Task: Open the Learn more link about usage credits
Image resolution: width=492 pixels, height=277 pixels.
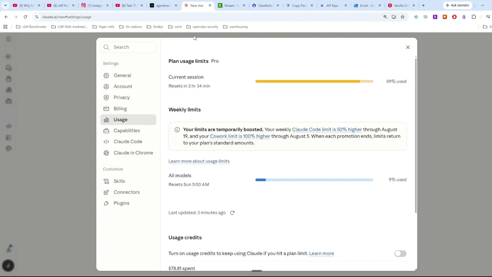Action: click(x=321, y=254)
